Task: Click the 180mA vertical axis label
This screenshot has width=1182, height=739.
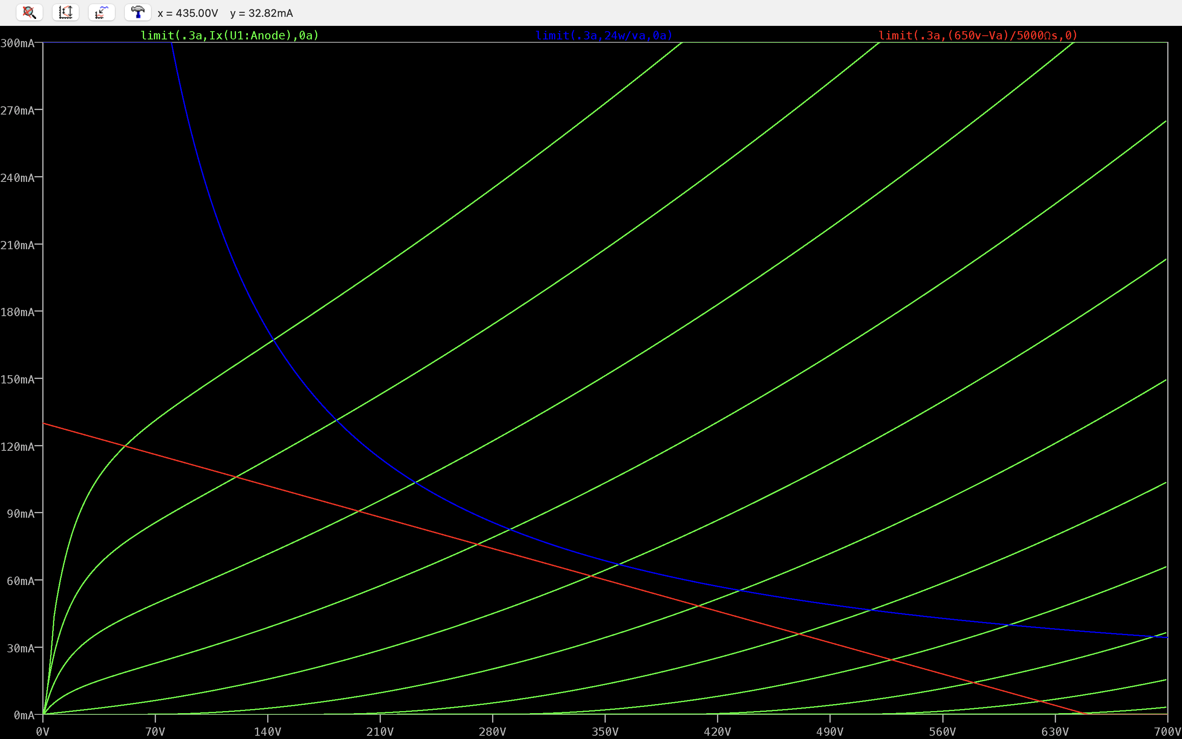Action: tap(18, 312)
